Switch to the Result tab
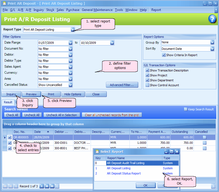This screenshot has width=219, height=192. coord(8,102)
